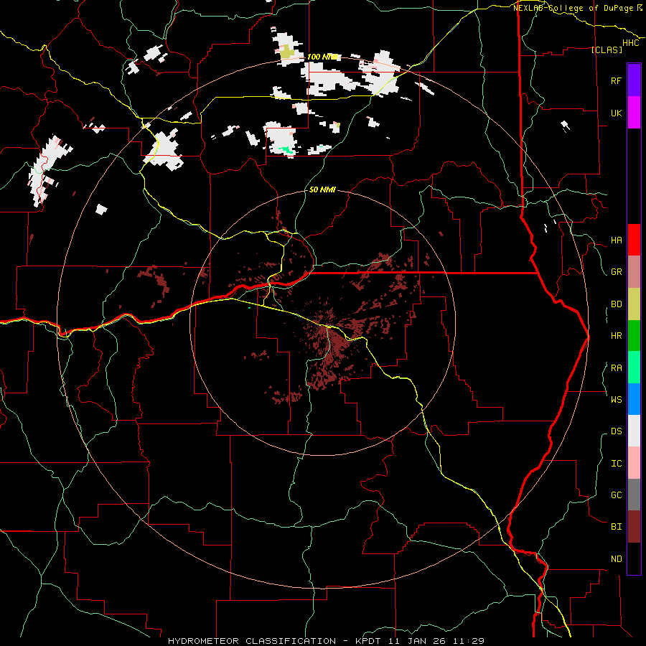Image resolution: width=646 pixels, height=646 pixels.
Task: Pick the RA light-green legend swatch
Action: click(x=634, y=368)
